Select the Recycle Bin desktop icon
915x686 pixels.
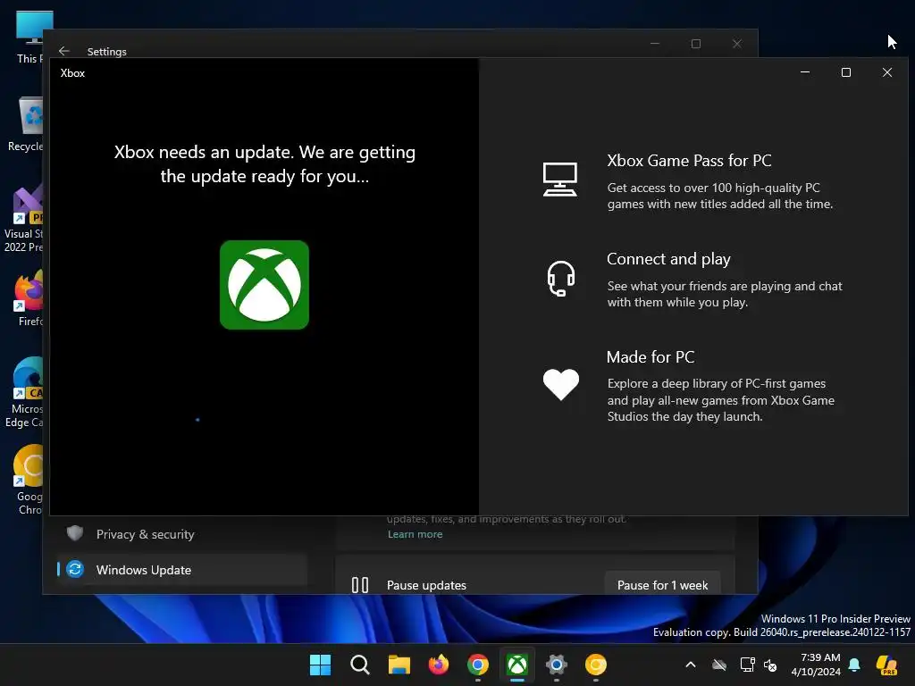26,124
